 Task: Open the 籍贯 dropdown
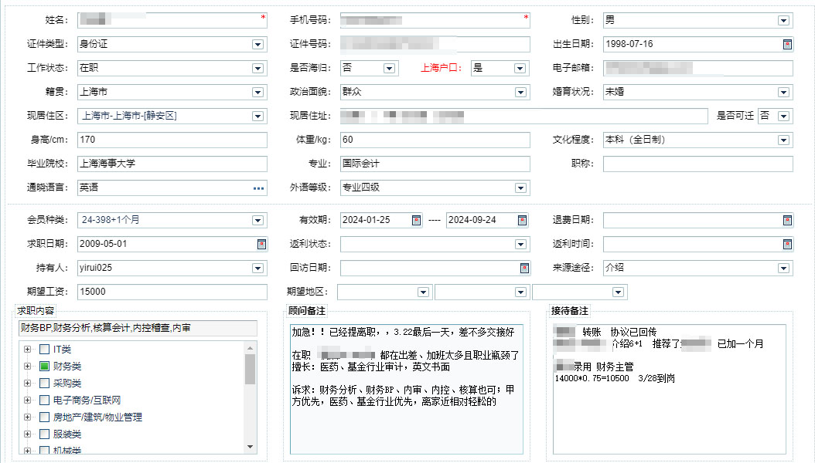click(x=257, y=93)
